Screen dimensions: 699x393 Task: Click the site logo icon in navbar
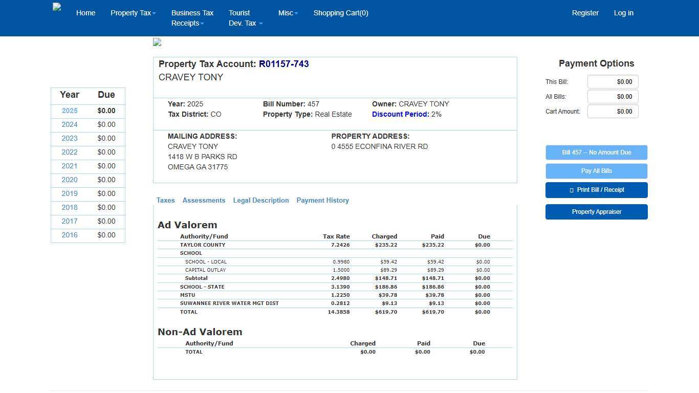tap(56, 7)
